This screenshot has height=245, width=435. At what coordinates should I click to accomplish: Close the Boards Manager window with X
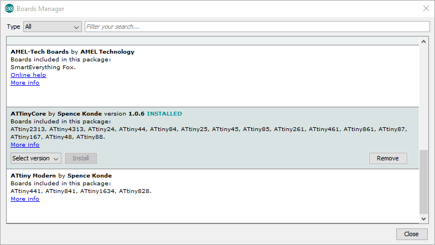(426, 8)
